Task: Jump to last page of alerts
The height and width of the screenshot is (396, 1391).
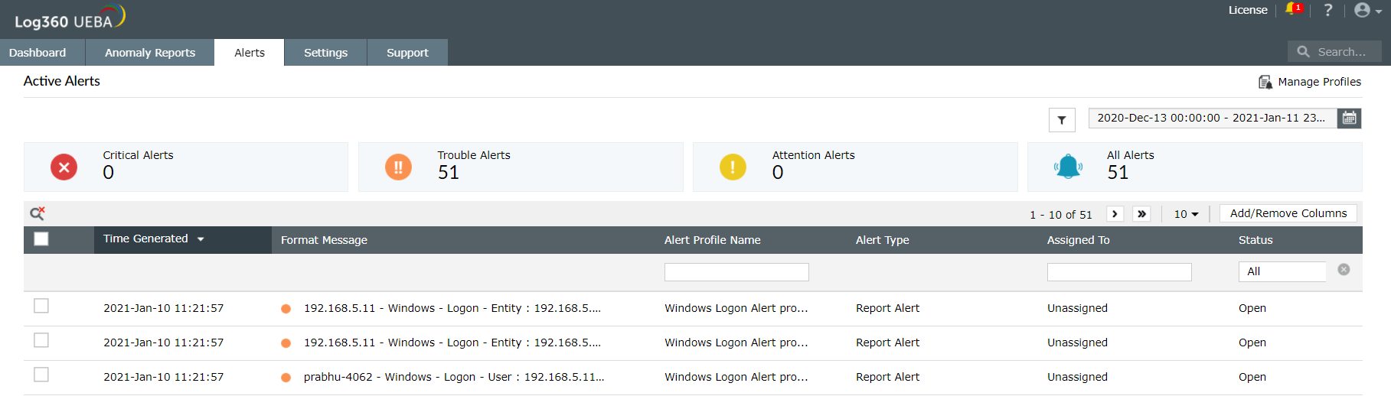Action: pos(1141,214)
